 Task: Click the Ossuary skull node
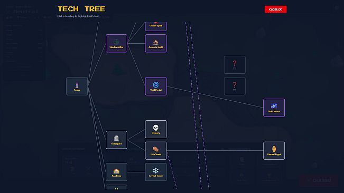tap(156, 129)
